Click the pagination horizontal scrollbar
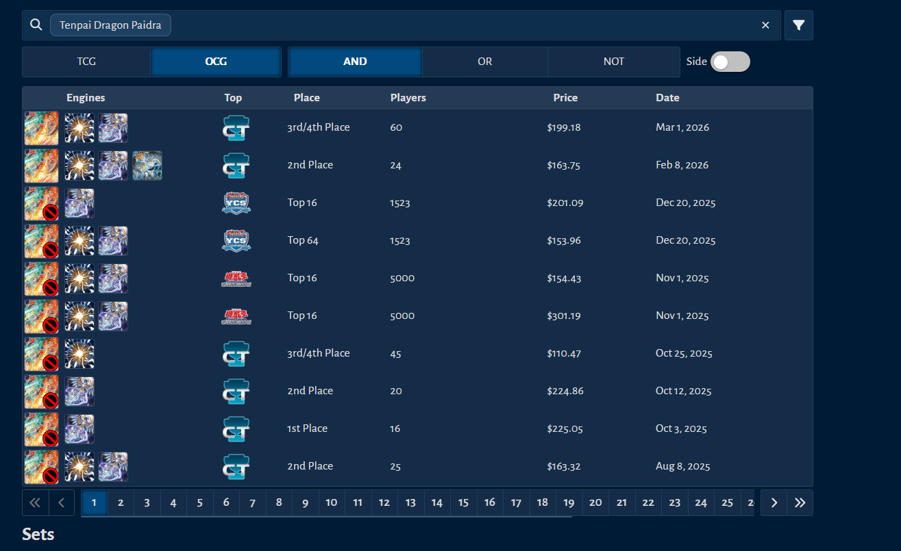This screenshot has height=551, width=901. (326, 517)
